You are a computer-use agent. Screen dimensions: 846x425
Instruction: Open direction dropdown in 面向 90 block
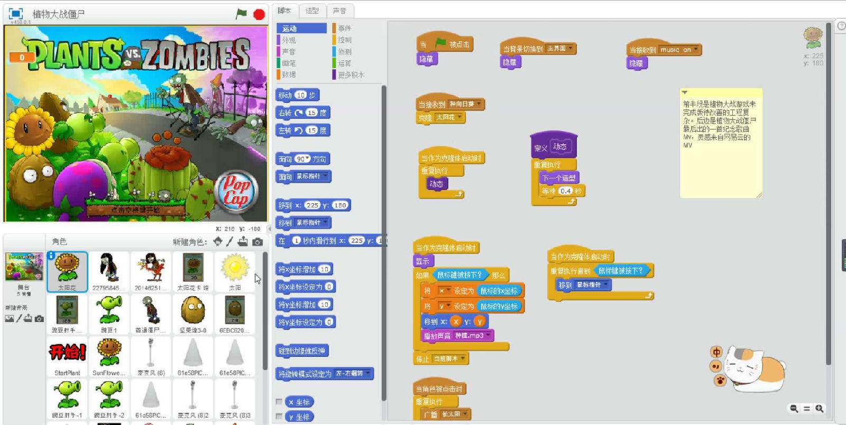[307, 159]
